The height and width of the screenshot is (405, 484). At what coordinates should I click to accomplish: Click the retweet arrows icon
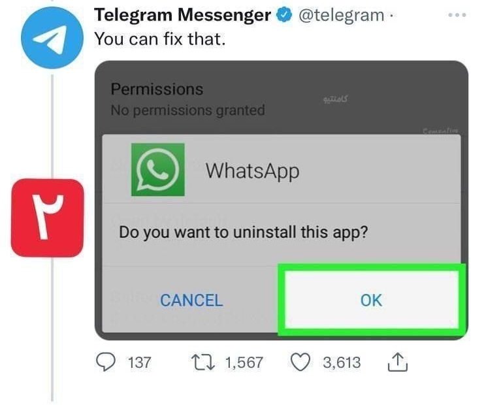202,362
